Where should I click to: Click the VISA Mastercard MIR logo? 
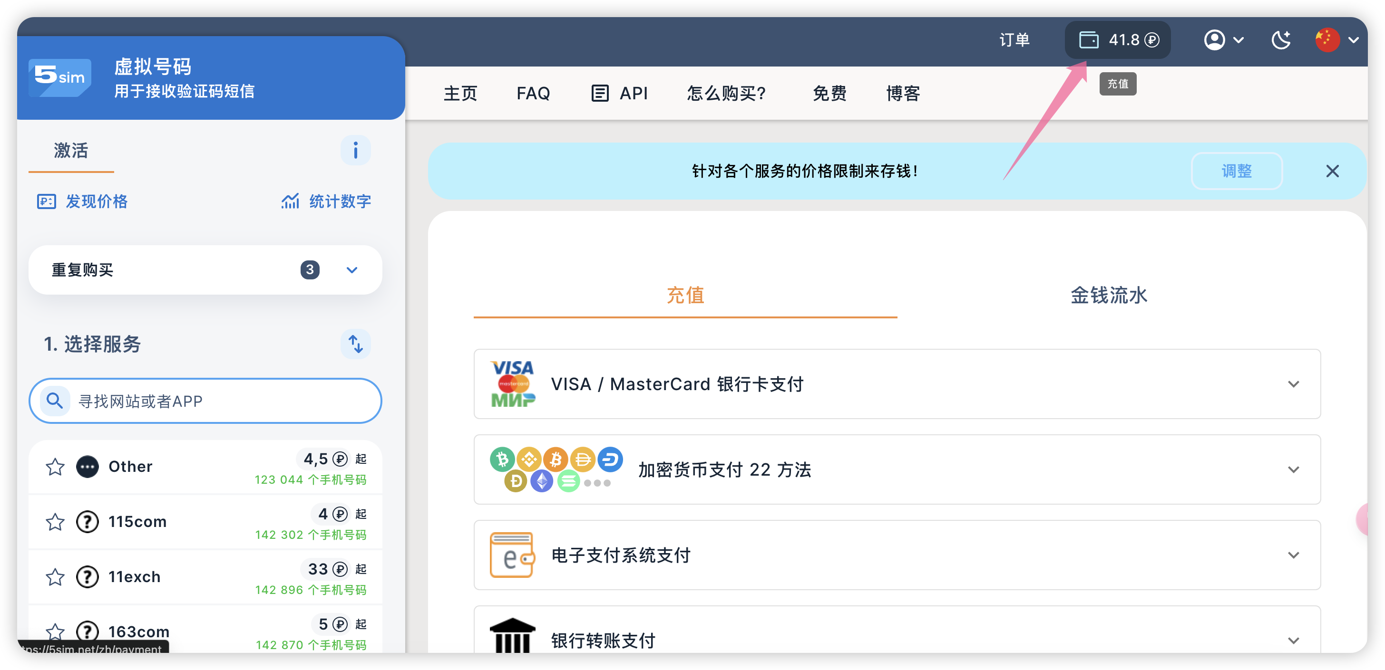[x=512, y=383]
